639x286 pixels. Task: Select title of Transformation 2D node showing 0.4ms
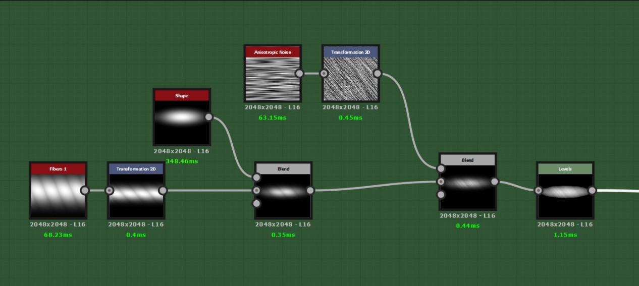[136, 169]
